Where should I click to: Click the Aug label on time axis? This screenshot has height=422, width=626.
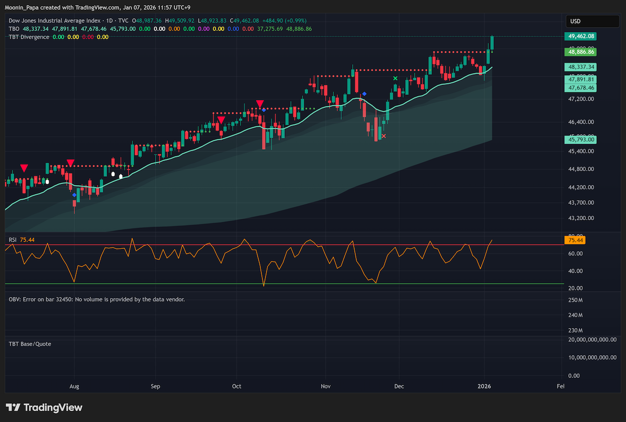(74, 387)
